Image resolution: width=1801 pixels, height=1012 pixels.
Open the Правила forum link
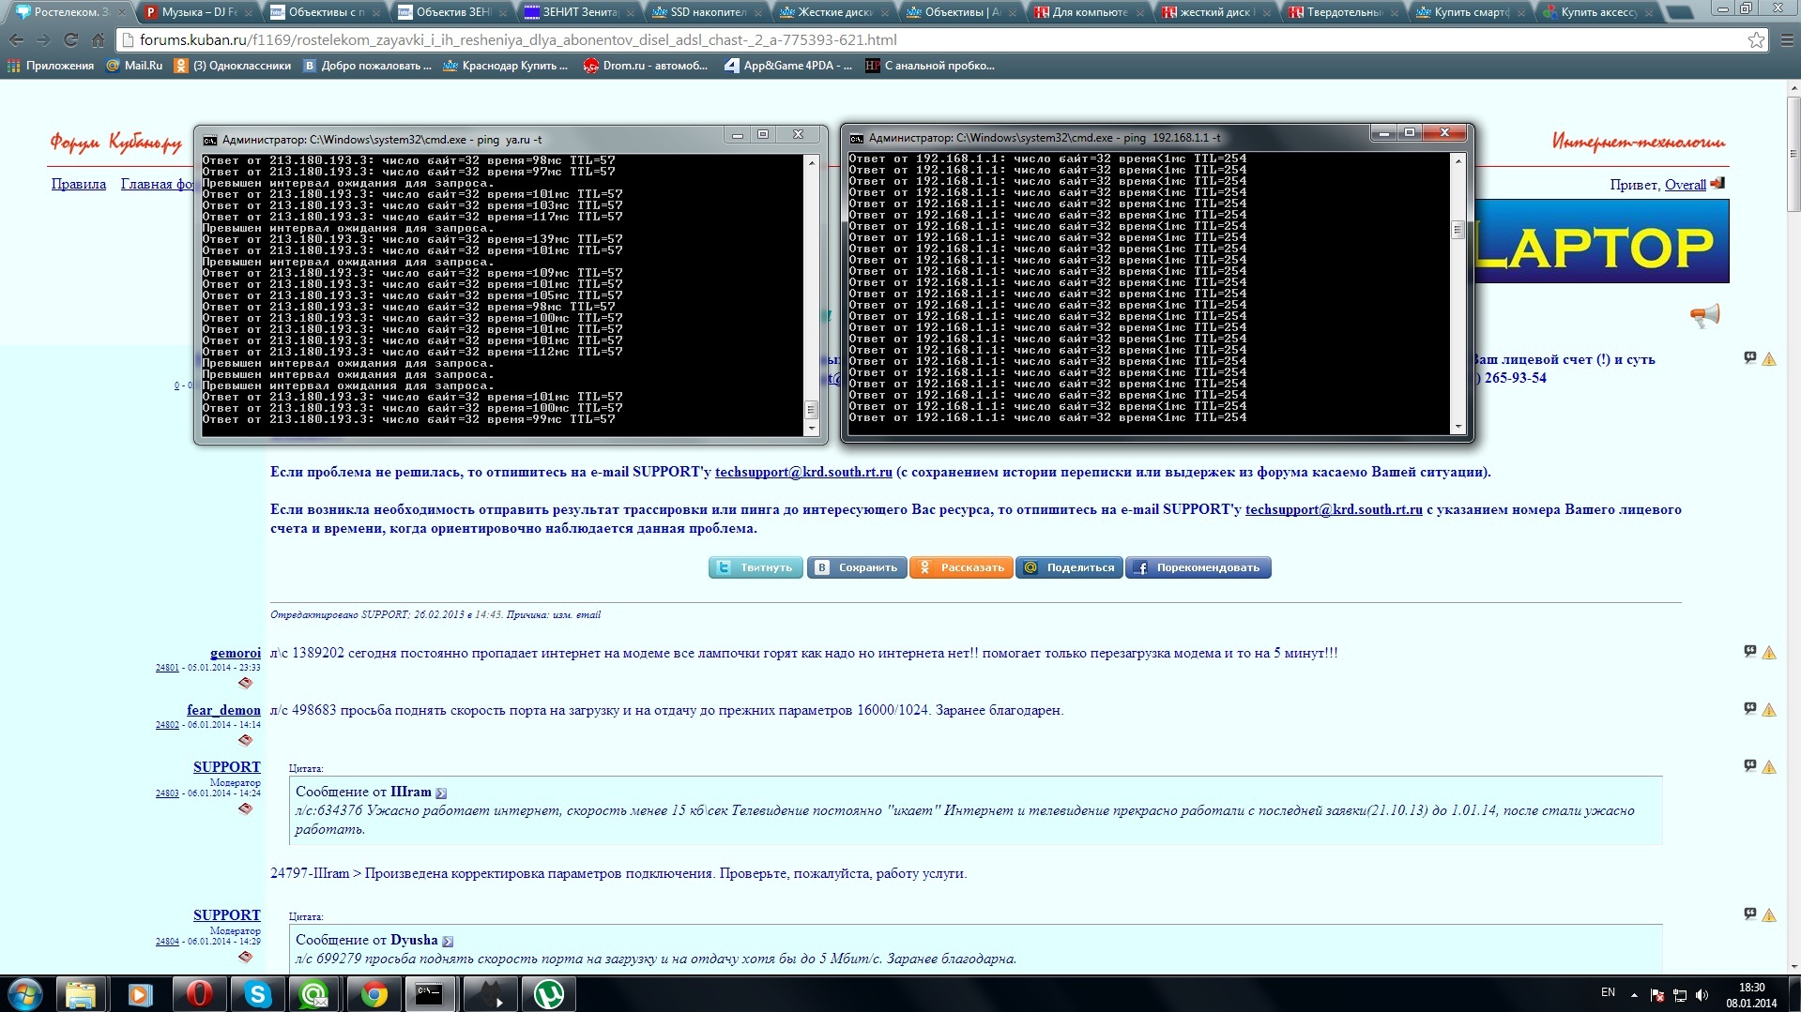tap(78, 184)
